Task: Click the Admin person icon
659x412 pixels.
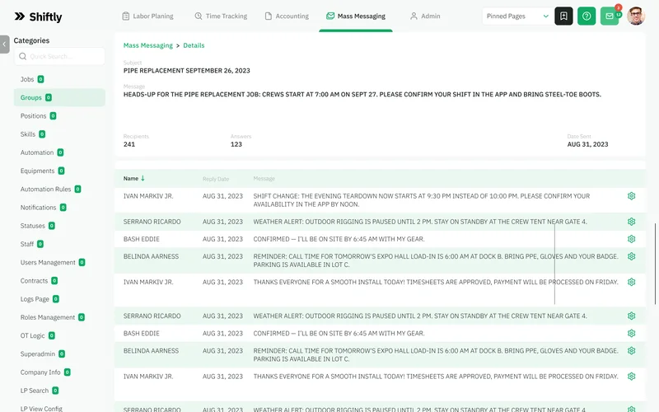Action: coord(414,16)
